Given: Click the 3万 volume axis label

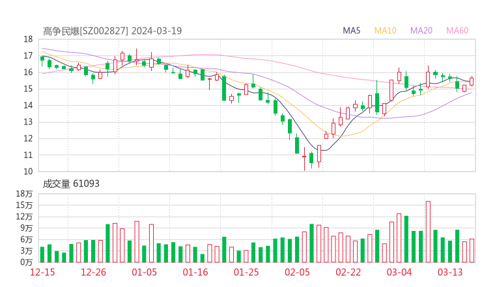Looking at the screenshot, I should click(x=27, y=251).
